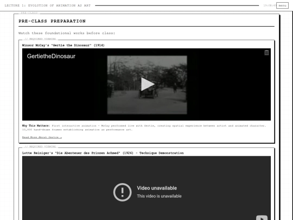The width and height of the screenshot is (293, 220).
Task: Select 'Watch these foundational works before class' text
Action: pyautogui.click(x=67, y=33)
